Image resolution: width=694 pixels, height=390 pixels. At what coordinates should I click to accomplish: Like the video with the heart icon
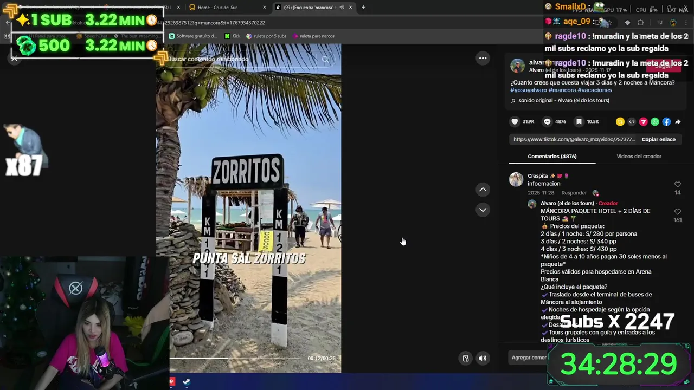pyautogui.click(x=515, y=122)
